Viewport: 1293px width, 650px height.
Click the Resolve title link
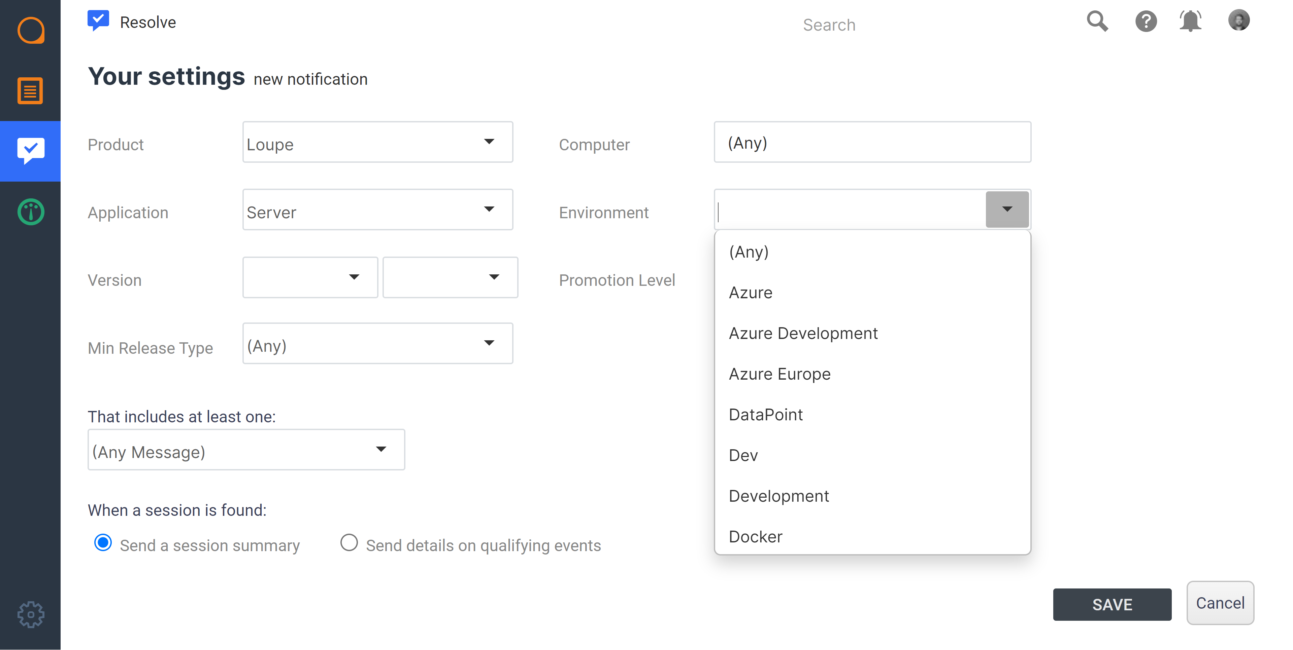click(x=148, y=22)
